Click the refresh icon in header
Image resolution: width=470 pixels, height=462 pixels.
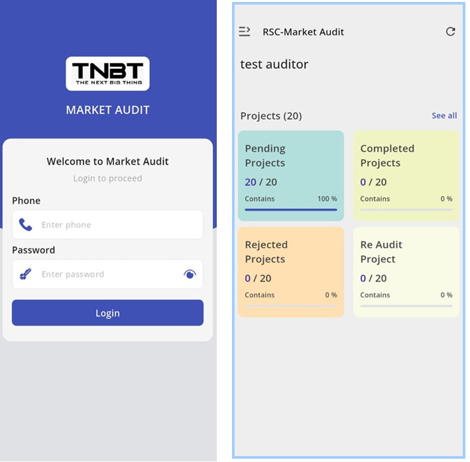(x=450, y=32)
